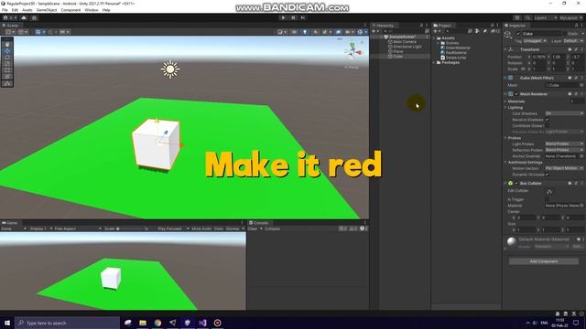Toggle Dynamic Occlusion checkbox

tap(547, 175)
